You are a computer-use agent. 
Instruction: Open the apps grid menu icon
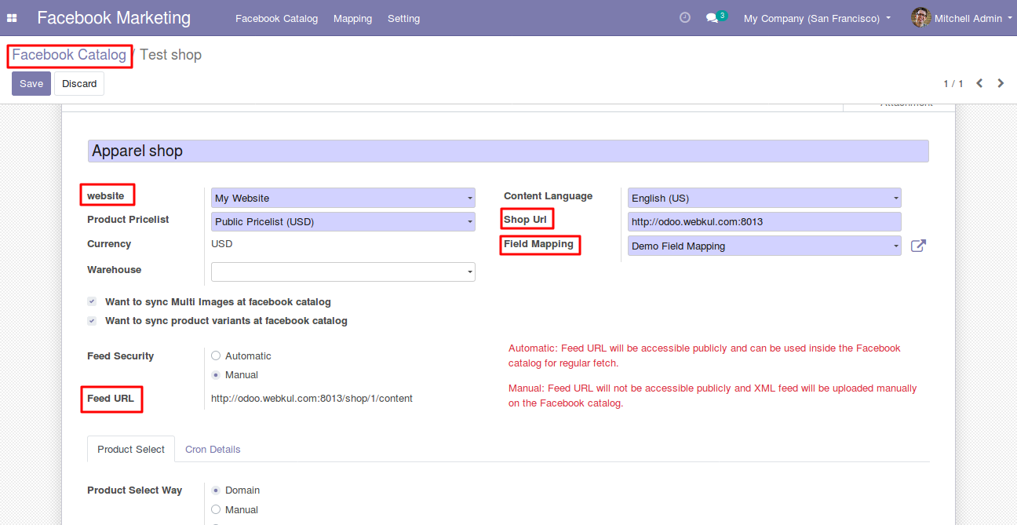click(x=12, y=18)
